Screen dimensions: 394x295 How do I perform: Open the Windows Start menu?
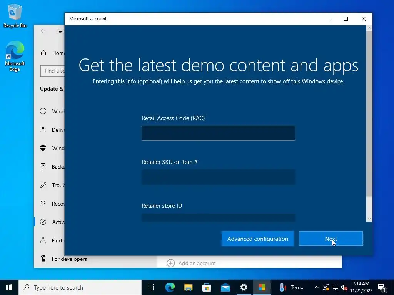(x=9, y=287)
